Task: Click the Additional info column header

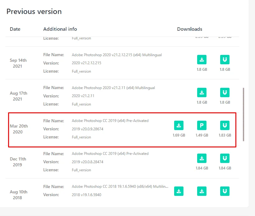Action: tap(60, 29)
